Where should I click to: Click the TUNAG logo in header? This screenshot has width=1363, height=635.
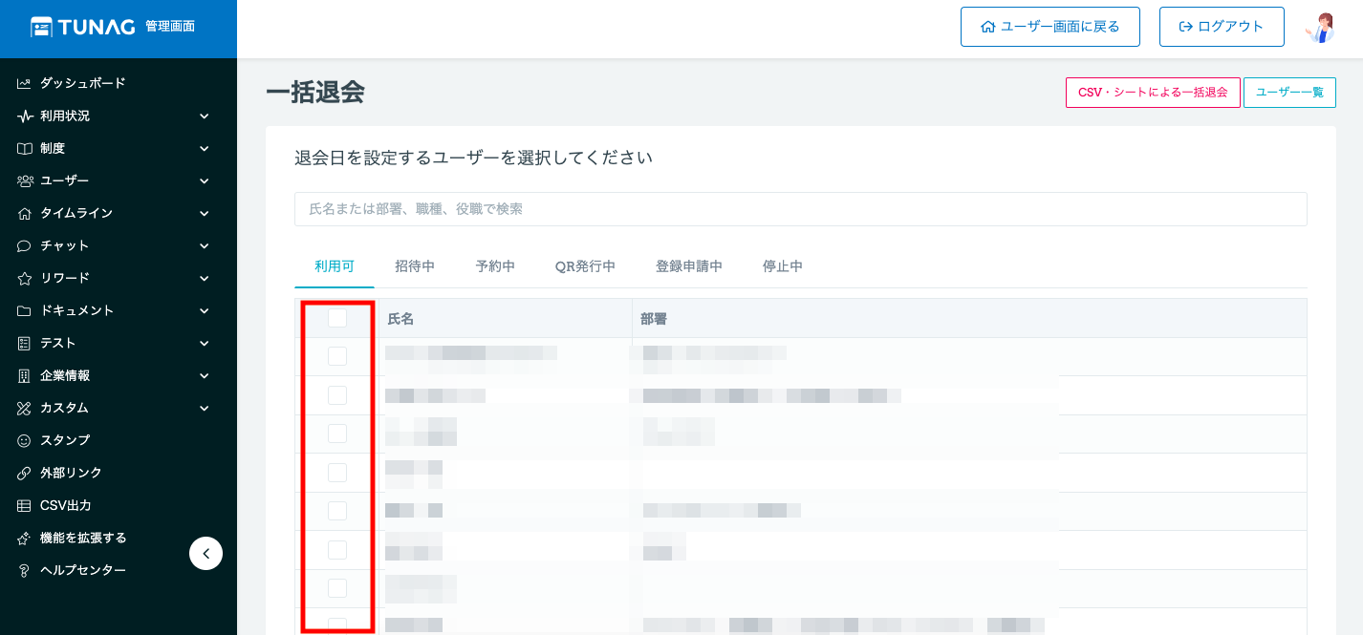coord(82,27)
